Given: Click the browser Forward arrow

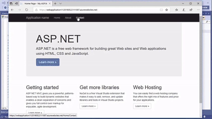Looking at the screenshot, I should pos(19,10).
